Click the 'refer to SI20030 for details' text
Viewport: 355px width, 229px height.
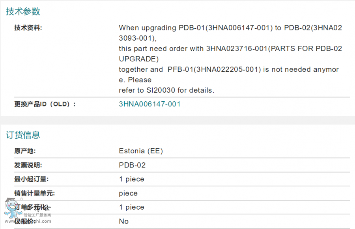click(x=166, y=90)
